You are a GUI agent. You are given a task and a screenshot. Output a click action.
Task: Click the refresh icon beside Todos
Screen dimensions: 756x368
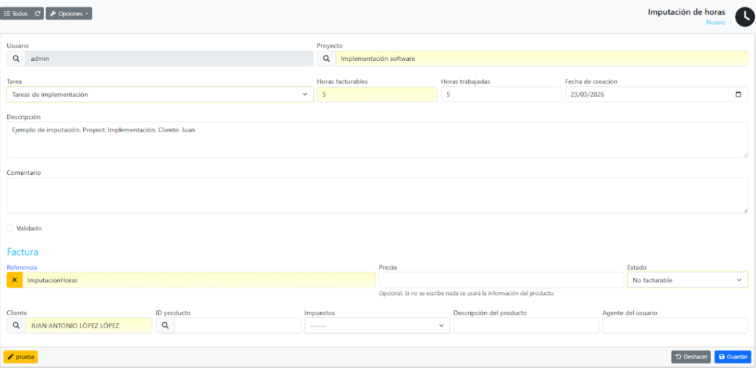pos(38,13)
